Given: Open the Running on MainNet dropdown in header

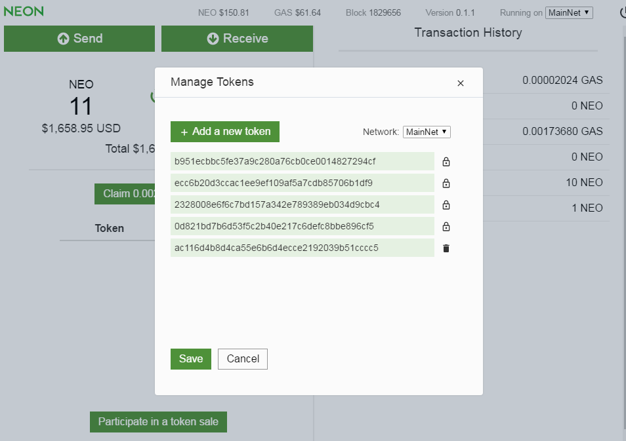Looking at the screenshot, I should (568, 12).
